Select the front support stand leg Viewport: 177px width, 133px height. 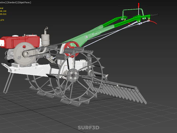click(8, 83)
